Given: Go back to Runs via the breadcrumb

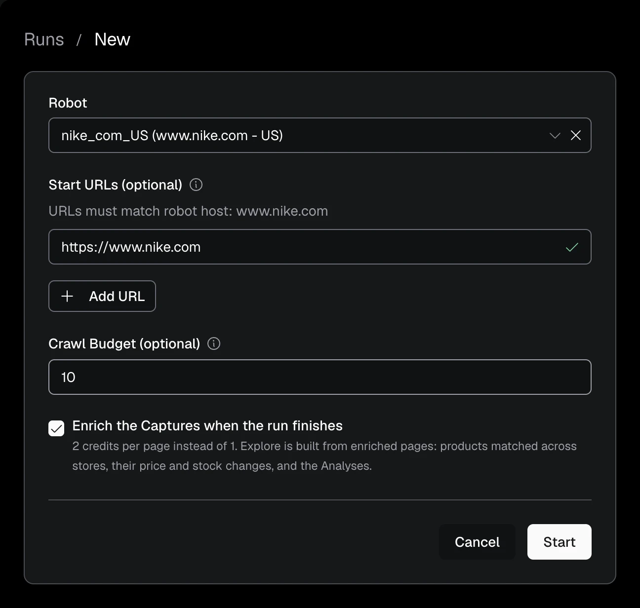Looking at the screenshot, I should (x=44, y=39).
